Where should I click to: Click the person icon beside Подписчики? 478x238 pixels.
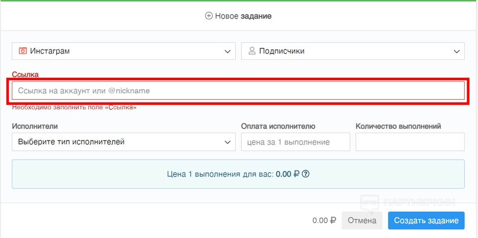point(252,51)
